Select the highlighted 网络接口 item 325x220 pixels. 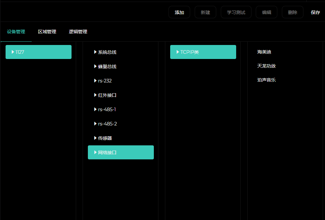coord(121,152)
